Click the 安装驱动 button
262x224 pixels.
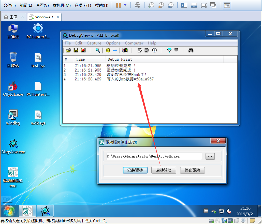135,170
